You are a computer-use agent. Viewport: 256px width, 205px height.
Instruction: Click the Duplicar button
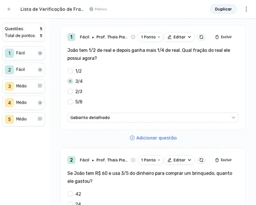click(x=223, y=9)
